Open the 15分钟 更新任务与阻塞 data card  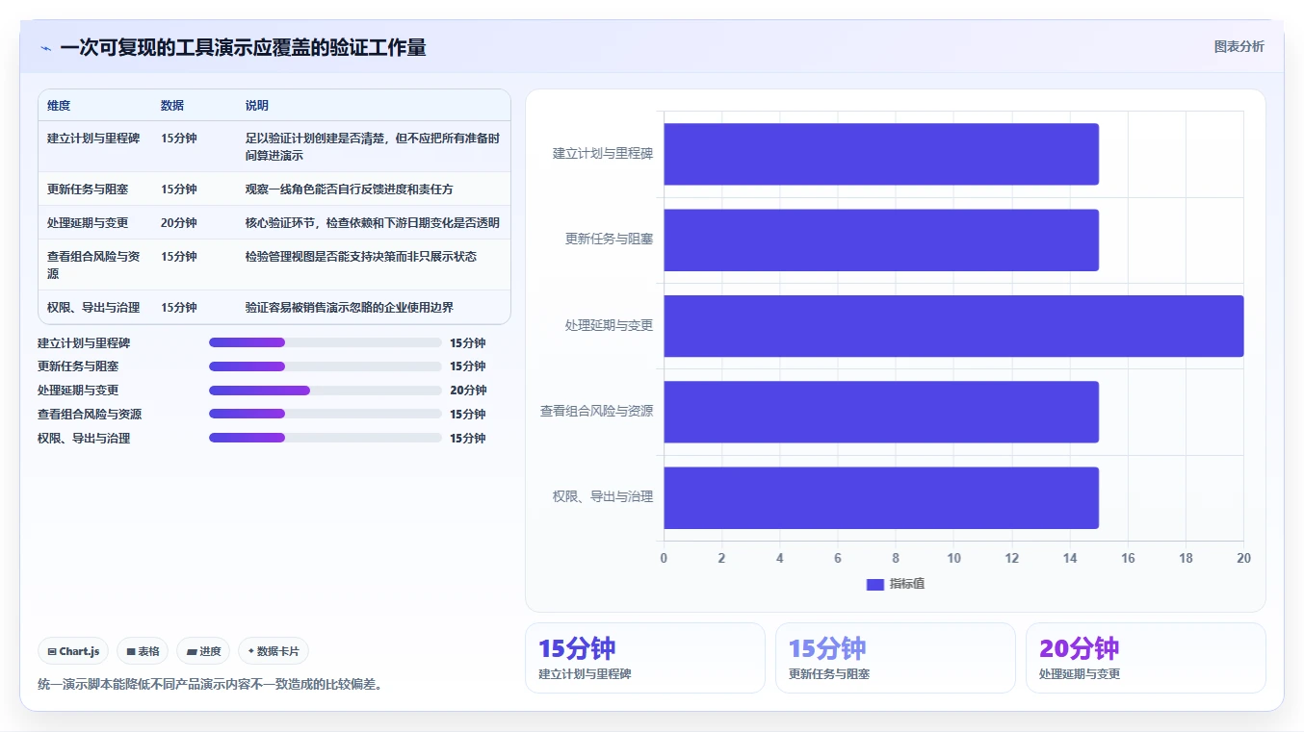pyautogui.click(x=896, y=658)
